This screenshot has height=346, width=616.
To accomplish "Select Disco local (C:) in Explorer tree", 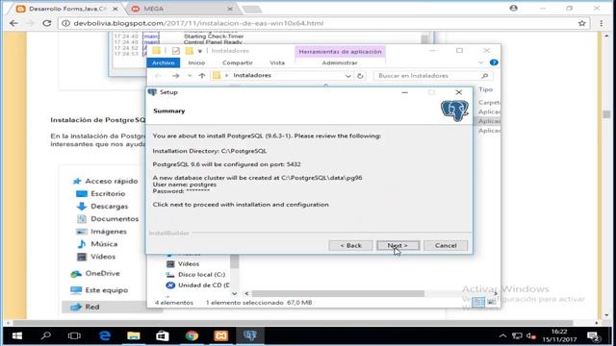I will pos(201,275).
